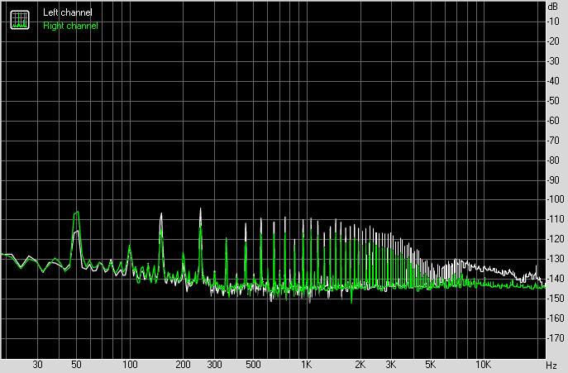Select the 'Right channel' legend label

pos(70,26)
